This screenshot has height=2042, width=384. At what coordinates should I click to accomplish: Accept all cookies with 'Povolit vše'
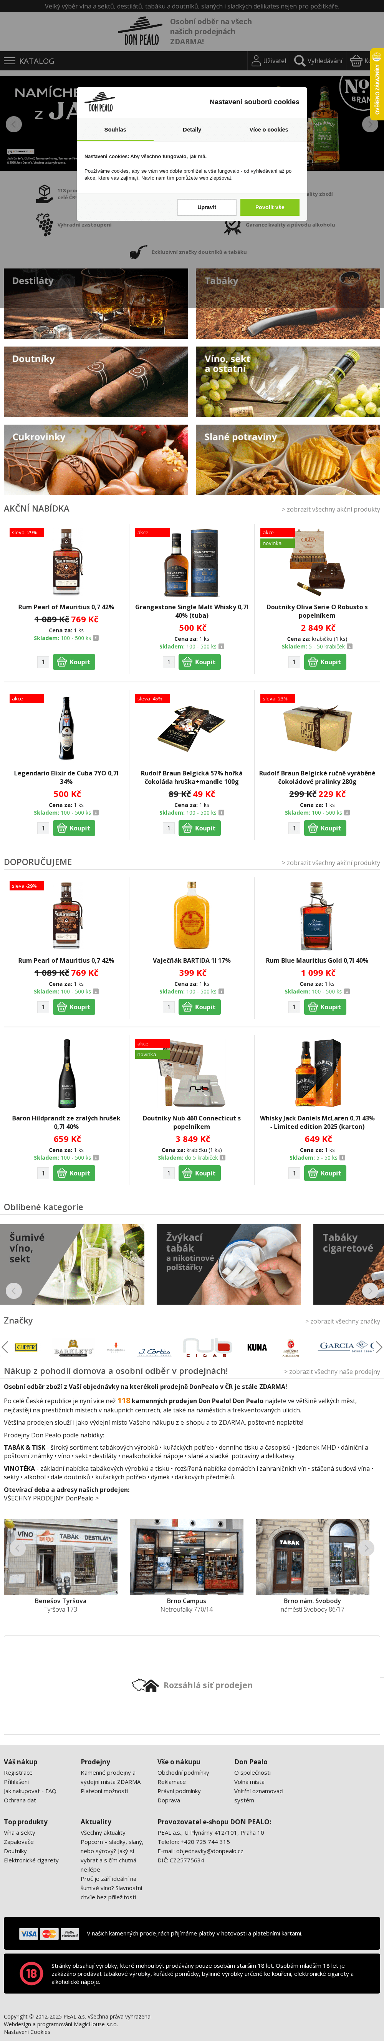click(x=269, y=207)
